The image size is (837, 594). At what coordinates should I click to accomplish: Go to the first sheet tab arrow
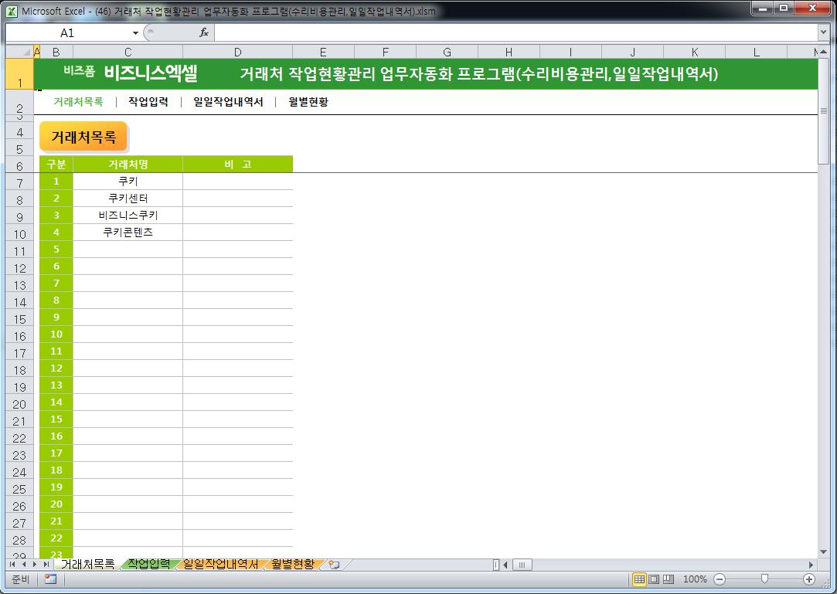(x=13, y=564)
